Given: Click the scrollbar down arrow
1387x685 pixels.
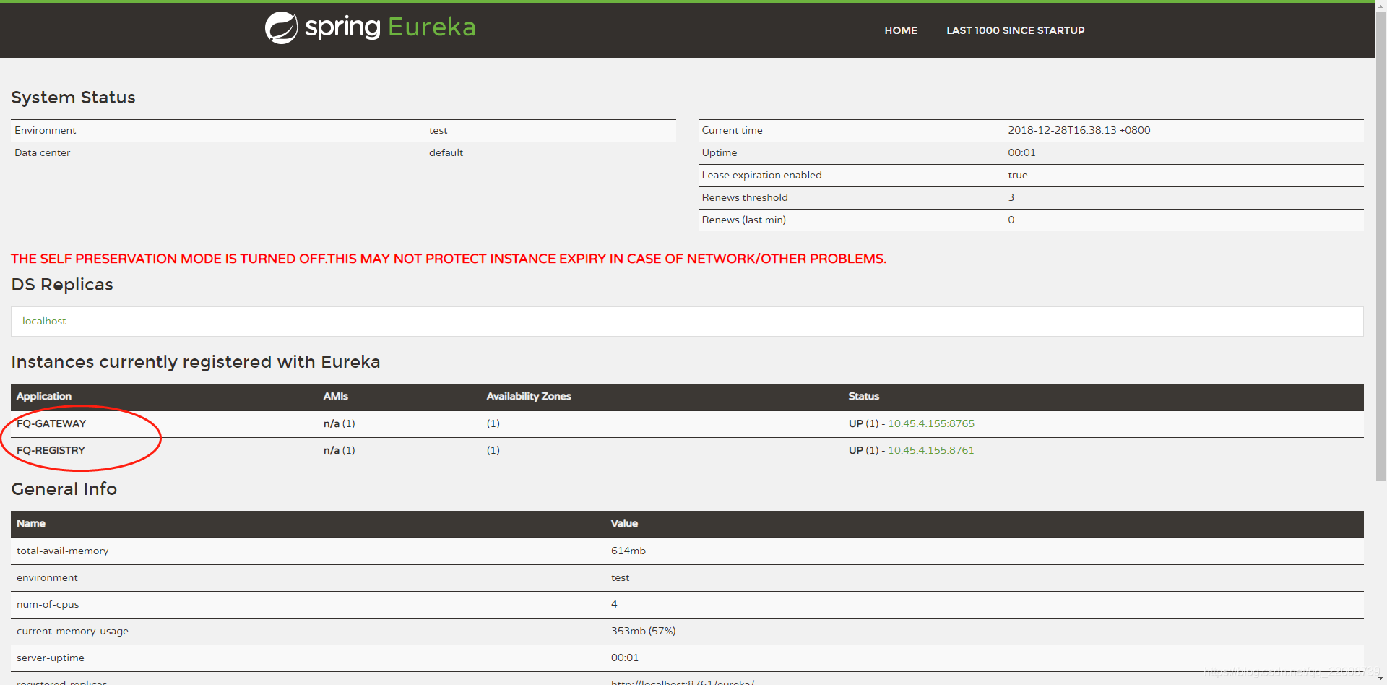Looking at the screenshot, I should (1380, 679).
